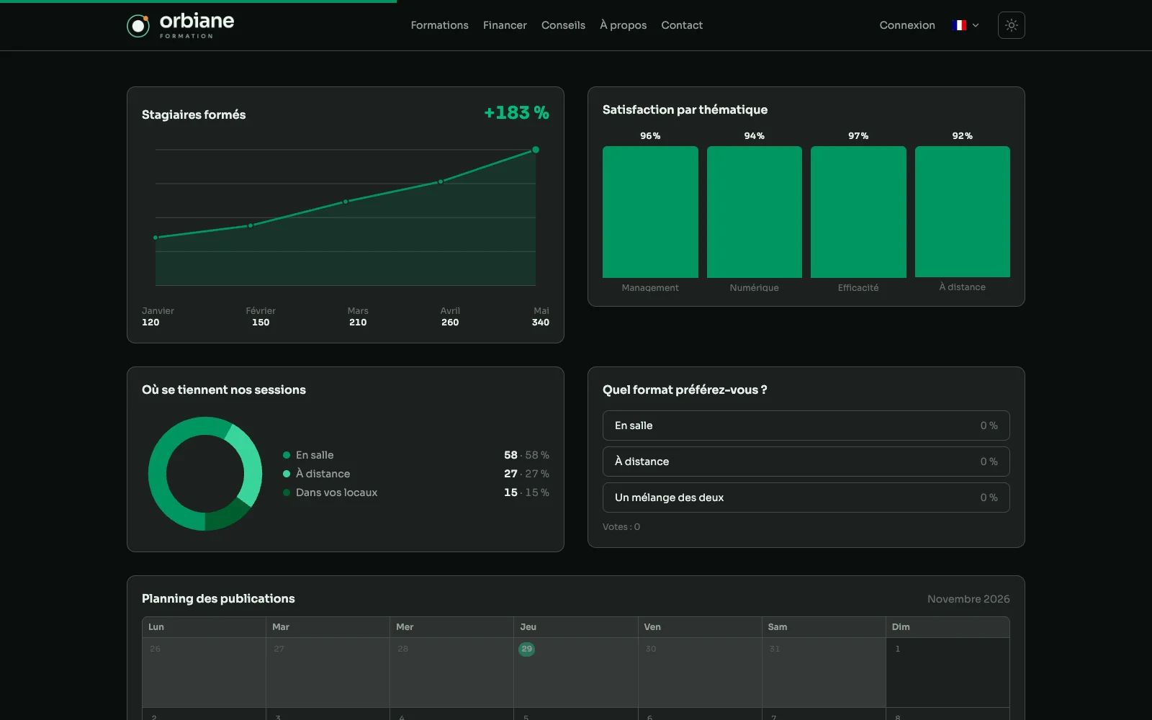Click the +183 % growth figure
The height and width of the screenshot is (720, 1152).
[x=516, y=113]
